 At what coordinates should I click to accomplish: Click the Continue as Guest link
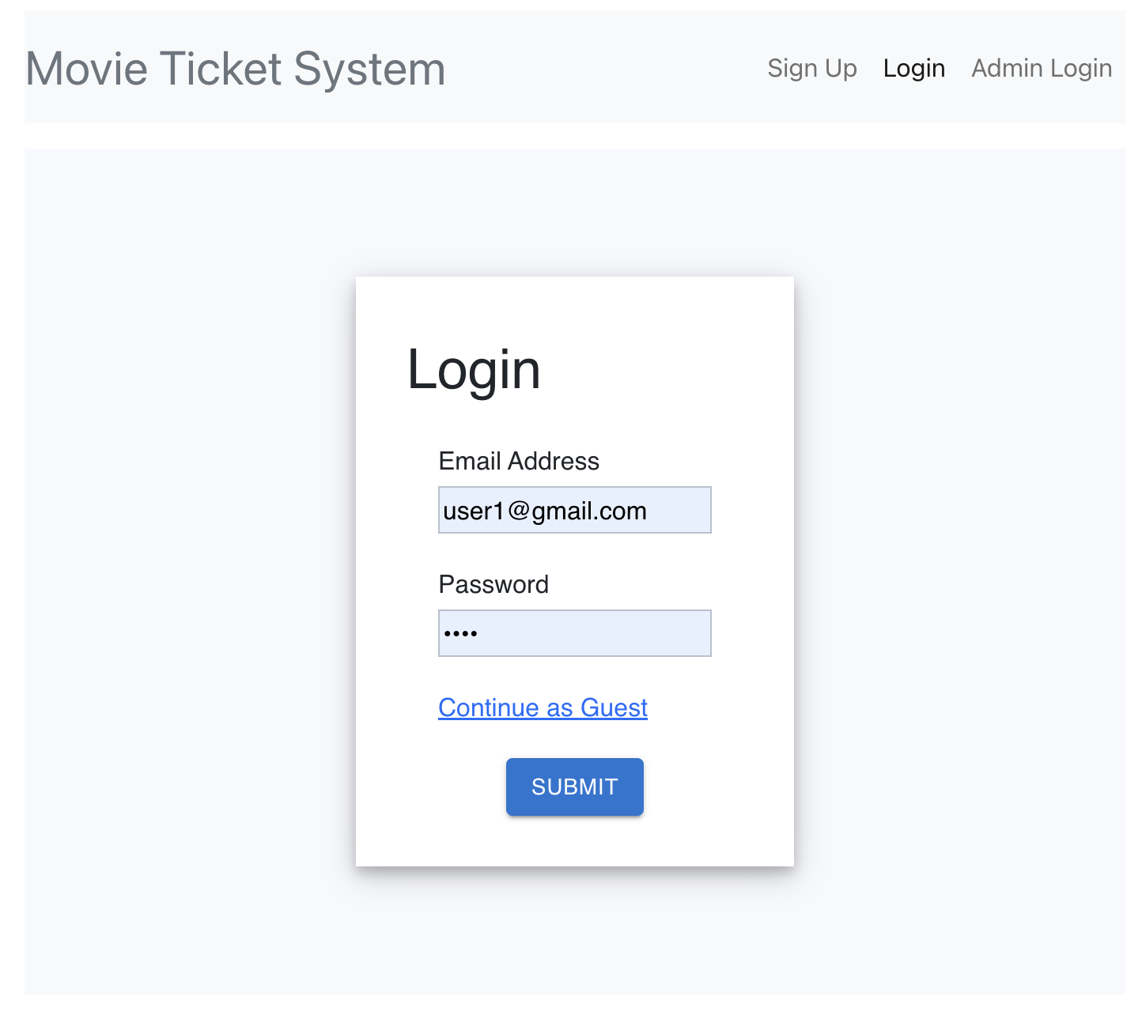[543, 707]
